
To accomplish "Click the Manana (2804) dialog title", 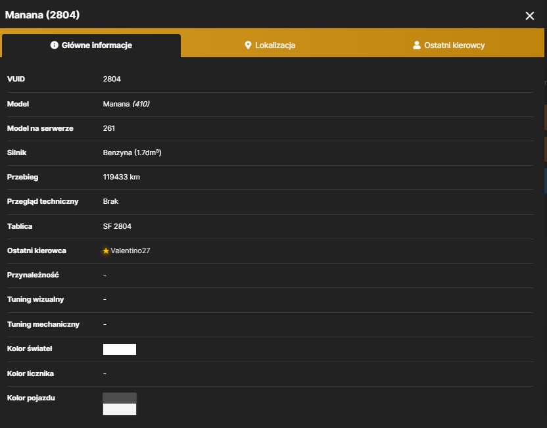I will [42, 15].
